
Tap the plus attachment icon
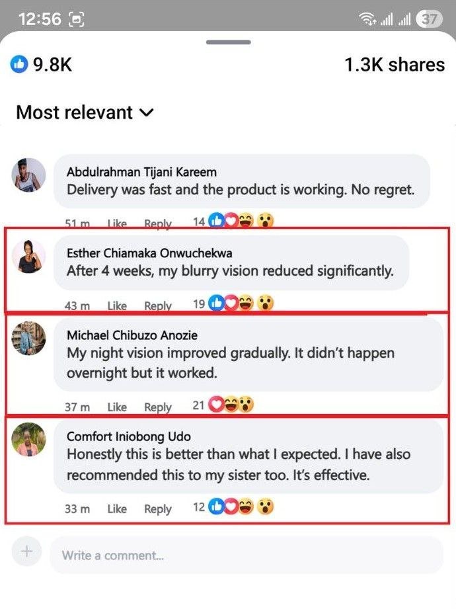coord(26,551)
